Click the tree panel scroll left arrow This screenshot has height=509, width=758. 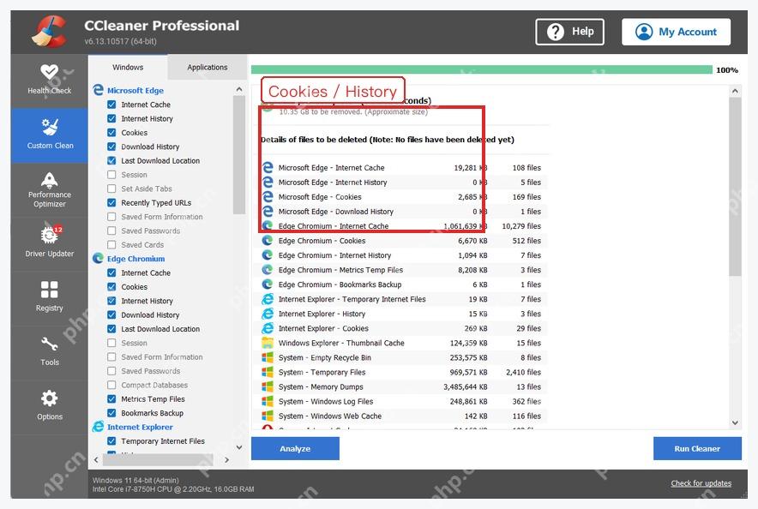pos(96,460)
